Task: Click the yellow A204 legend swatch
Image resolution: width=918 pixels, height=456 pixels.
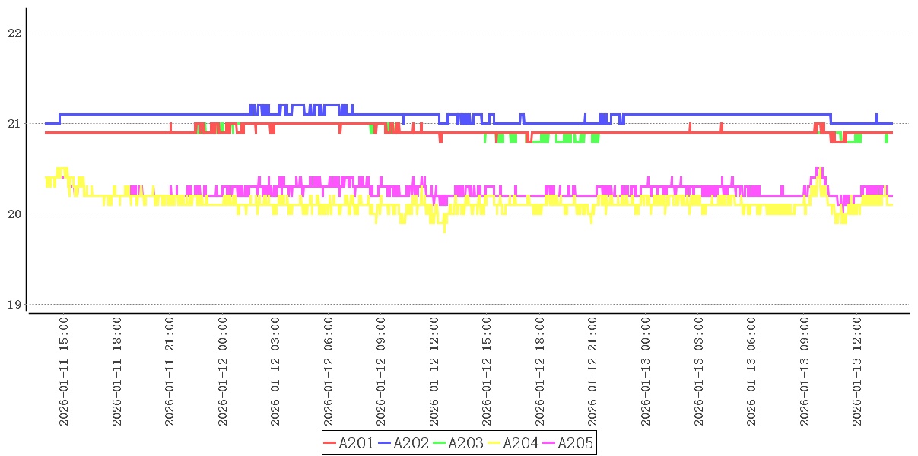Action: point(494,443)
